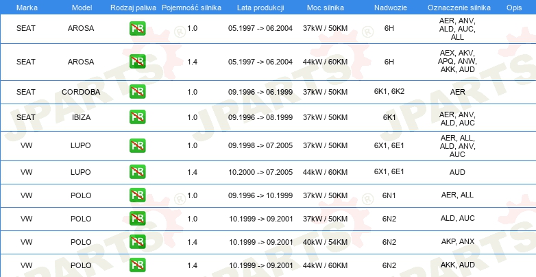Select the fuel type icon in the CORDOBA row

coord(137,92)
